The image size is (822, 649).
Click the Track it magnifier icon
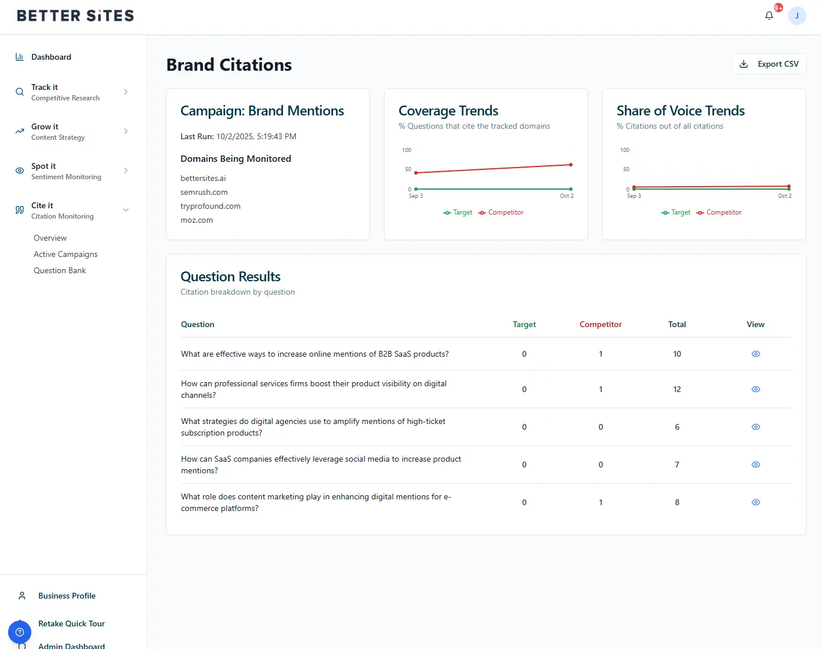(x=20, y=92)
